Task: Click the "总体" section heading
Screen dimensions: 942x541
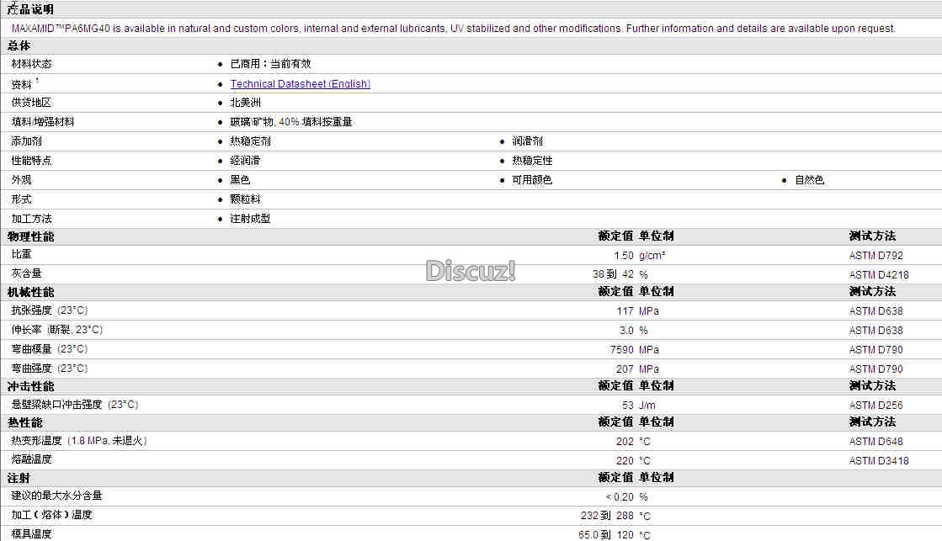Action: click(19, 45)
